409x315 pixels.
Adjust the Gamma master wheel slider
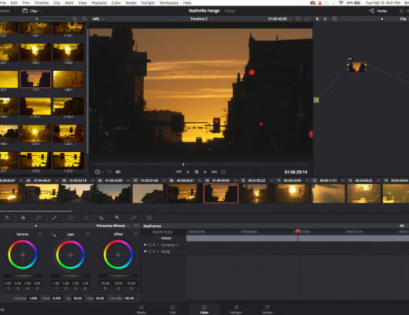(x=23, y=276)
